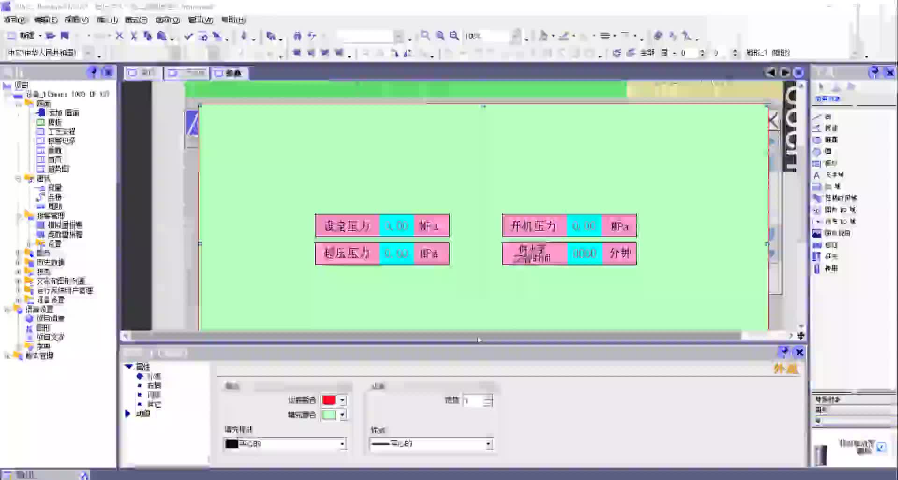Open the border color dropdown arrow
898x480 pixels.
pyautogui.click(x=342, y=400)
